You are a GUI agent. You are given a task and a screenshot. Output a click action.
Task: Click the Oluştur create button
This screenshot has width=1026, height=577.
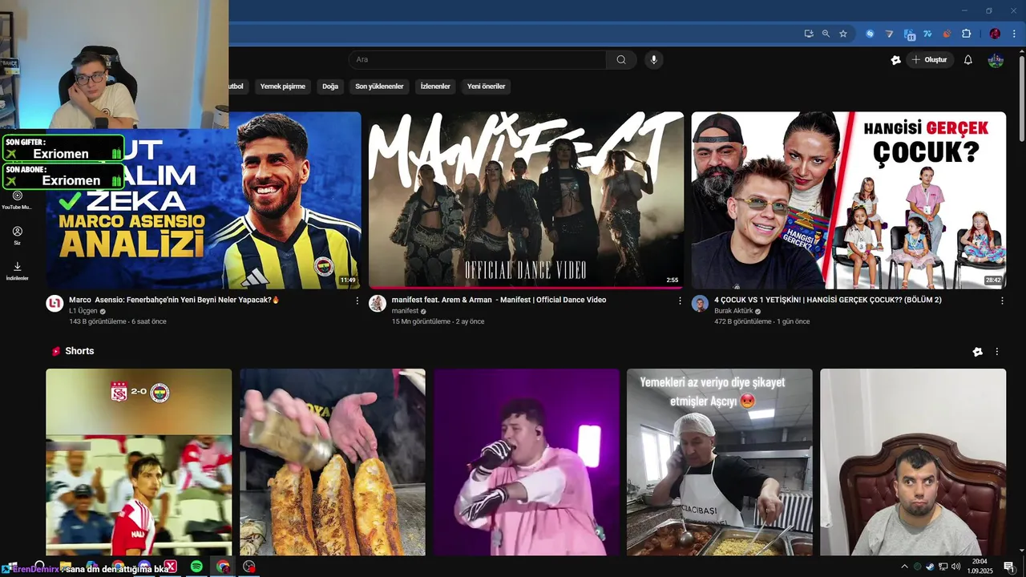pos(930,60)
